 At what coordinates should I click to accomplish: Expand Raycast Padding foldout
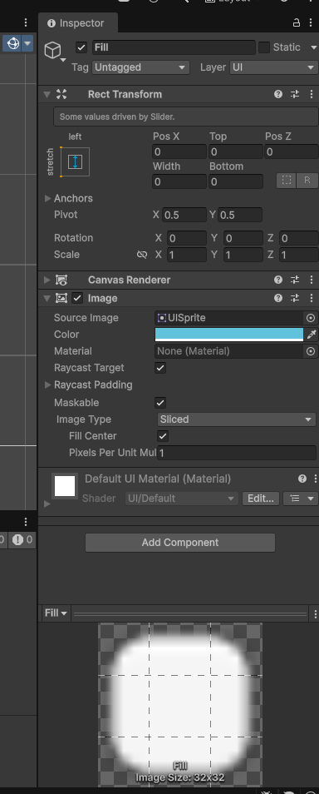(48, 385)
